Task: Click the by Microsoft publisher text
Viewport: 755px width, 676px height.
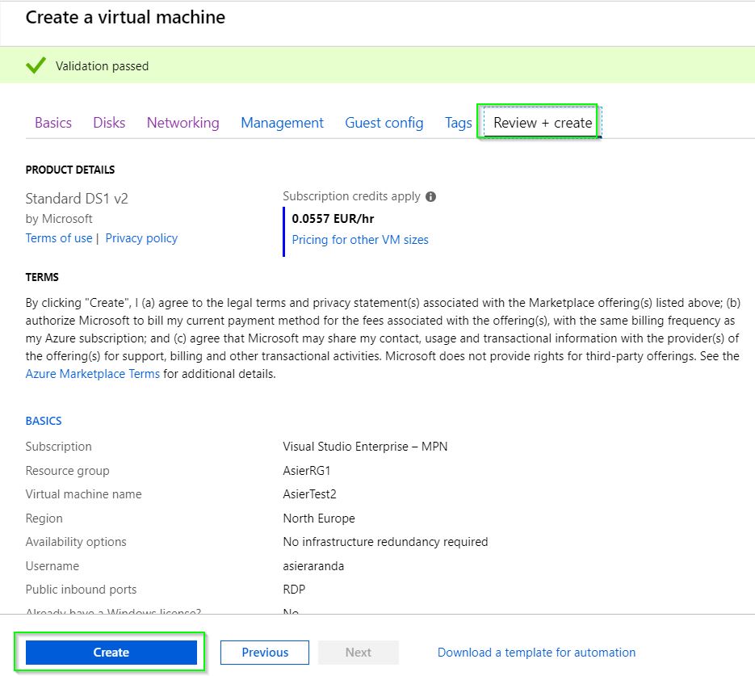Action: pos(59,219)
